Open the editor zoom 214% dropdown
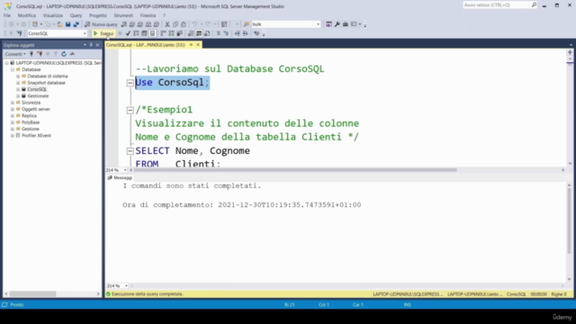 click(125, 170)
